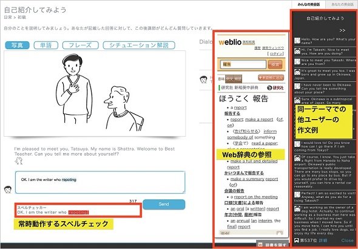Viewport: 358px width, 249px height.
Task: Open the 詳細 link beside 第537位
Action: coord(323,240)
